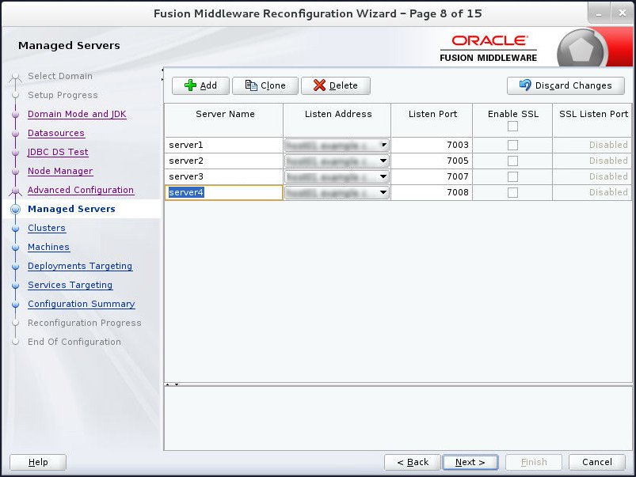Edit the server4 name field
636x477 pixels.
223,192
